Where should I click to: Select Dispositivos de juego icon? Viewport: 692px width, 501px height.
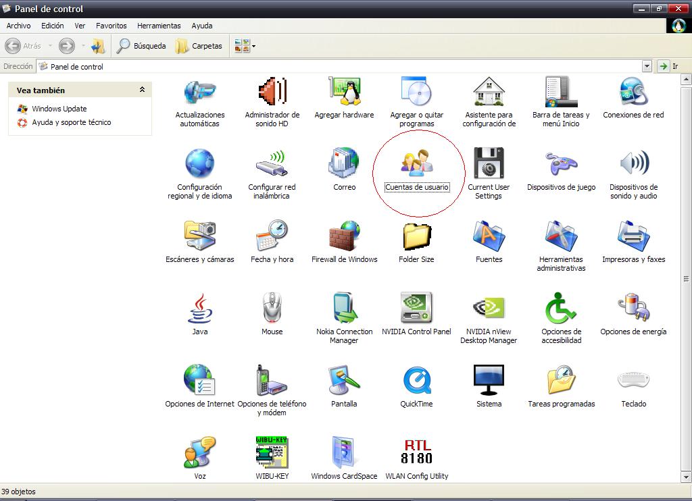[561, 163]
